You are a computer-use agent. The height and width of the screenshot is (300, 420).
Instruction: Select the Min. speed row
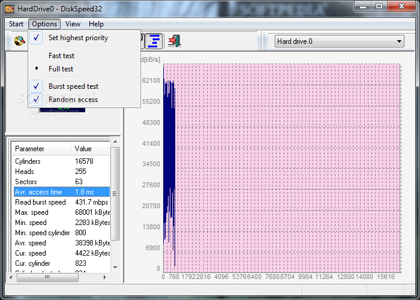62,223
